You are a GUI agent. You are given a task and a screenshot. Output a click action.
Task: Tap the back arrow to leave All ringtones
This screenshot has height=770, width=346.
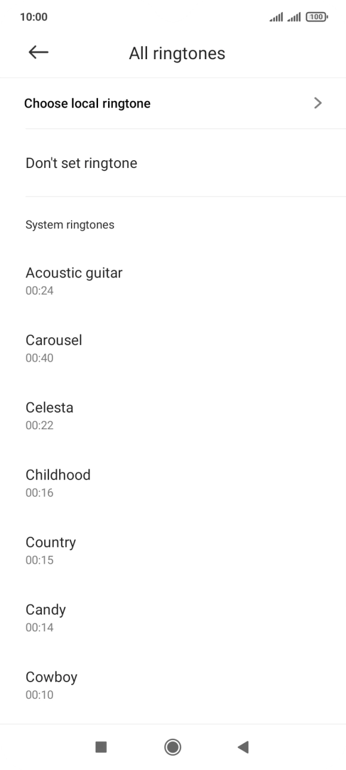(x=38, y=53)
